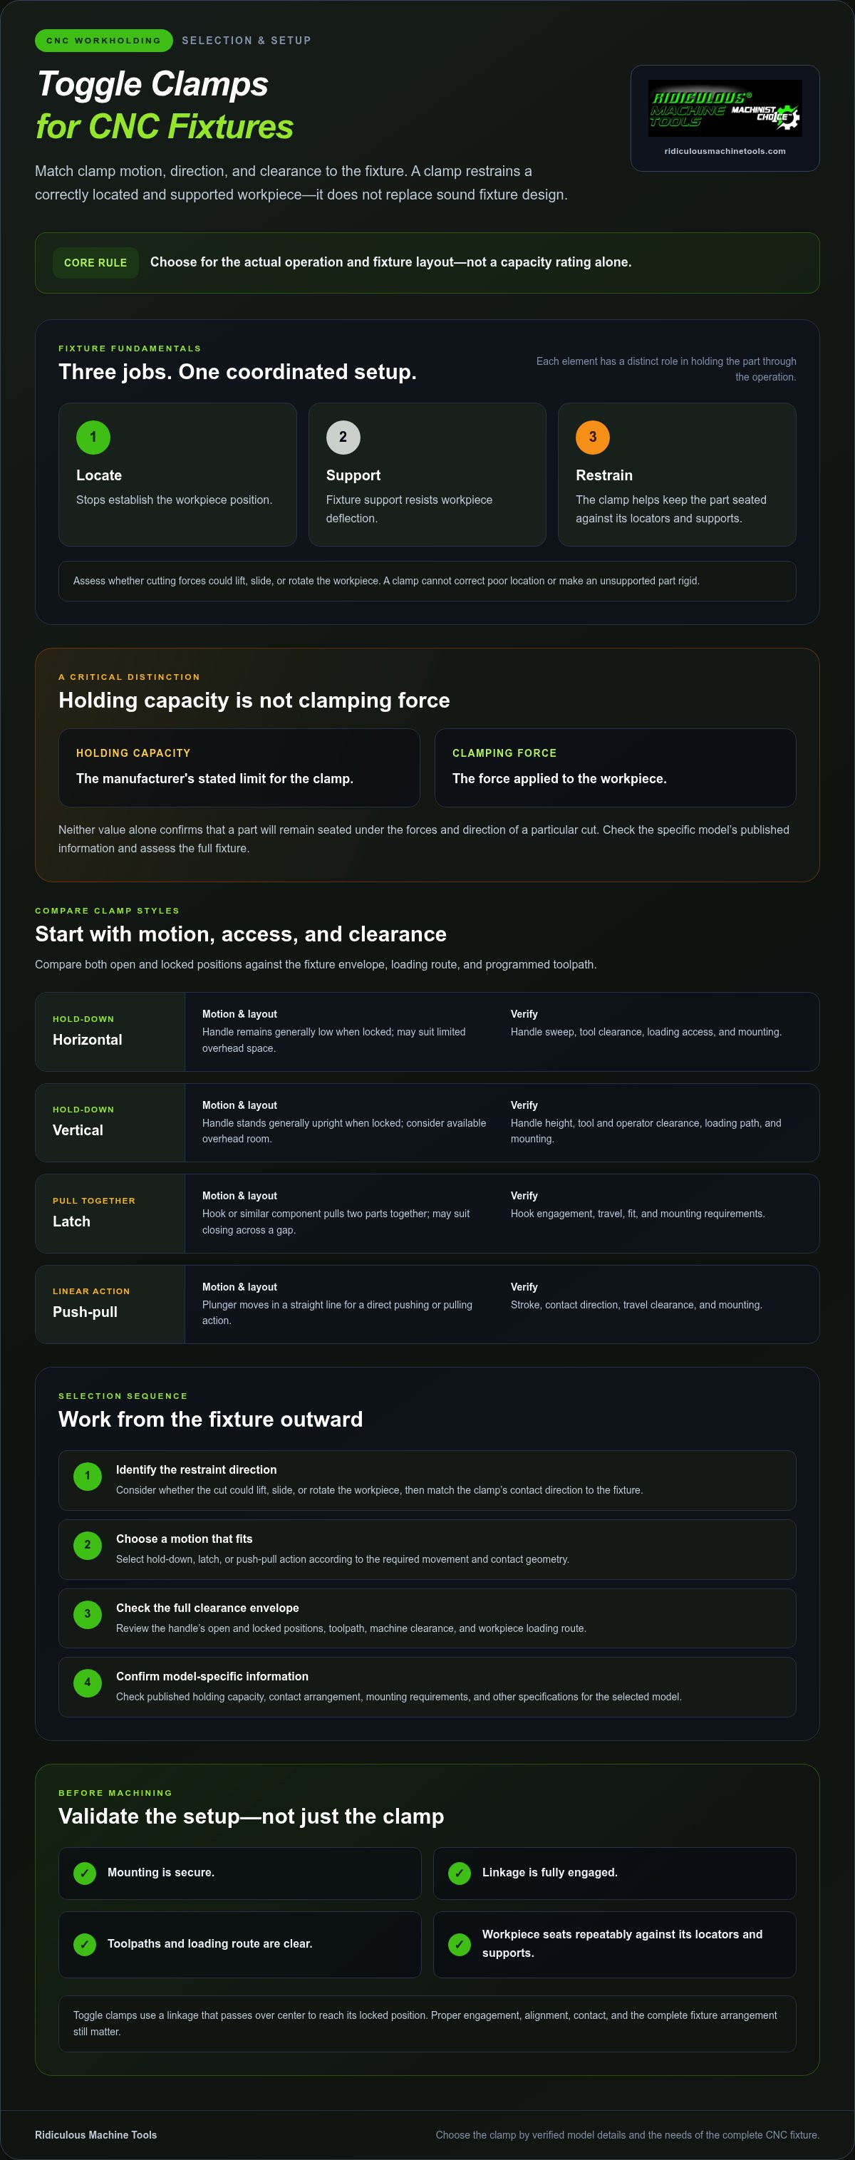Click the Core Rule label badge
This screenshot has height=2160, width=855.
point(95,262)
